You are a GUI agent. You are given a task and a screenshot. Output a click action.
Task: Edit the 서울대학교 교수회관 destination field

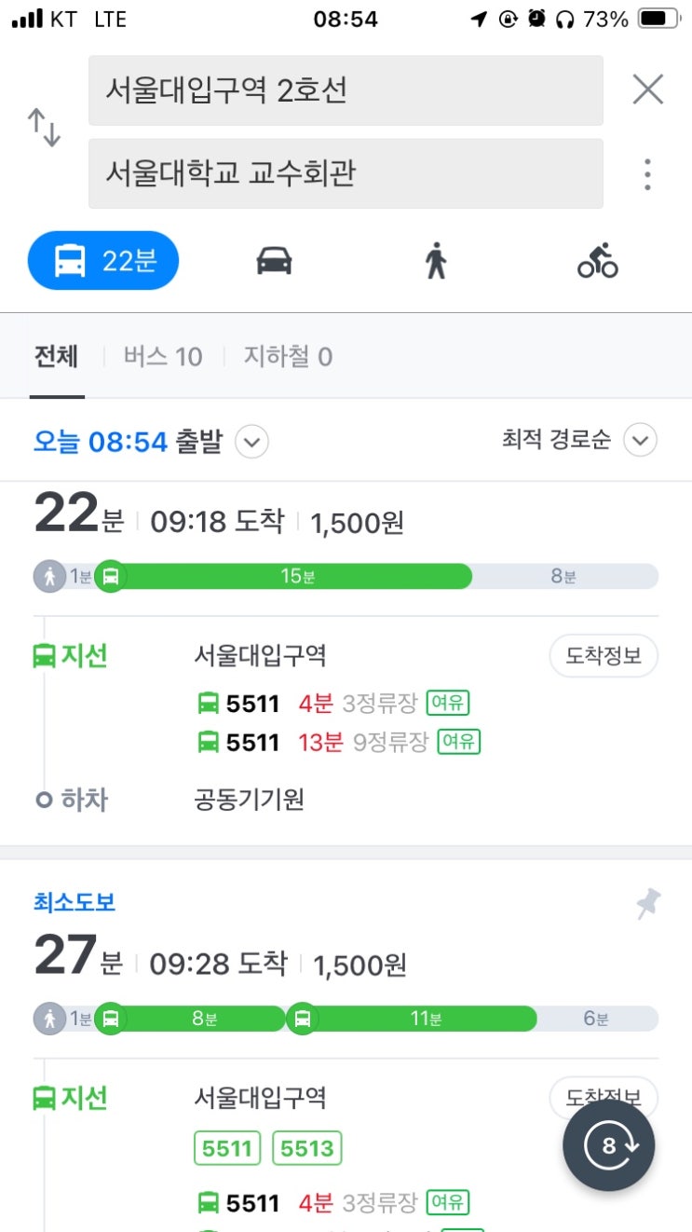[x=346, y=174]
